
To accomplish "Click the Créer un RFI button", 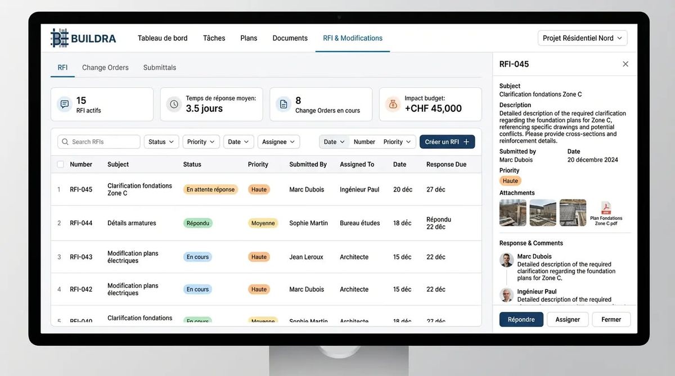I will point(447,142).
